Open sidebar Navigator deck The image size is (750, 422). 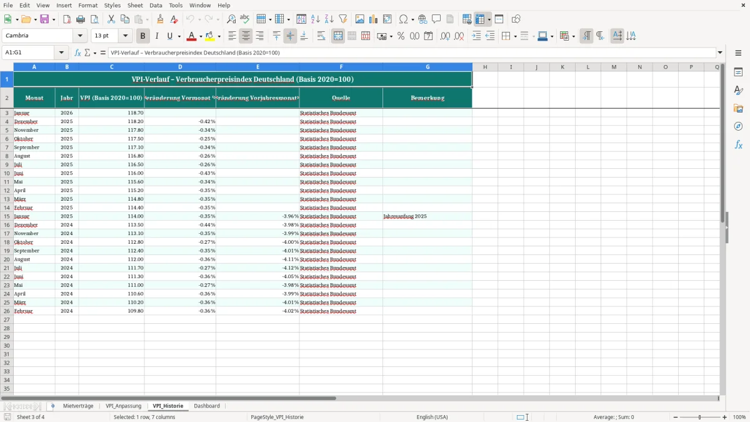(x=738, y=126)
